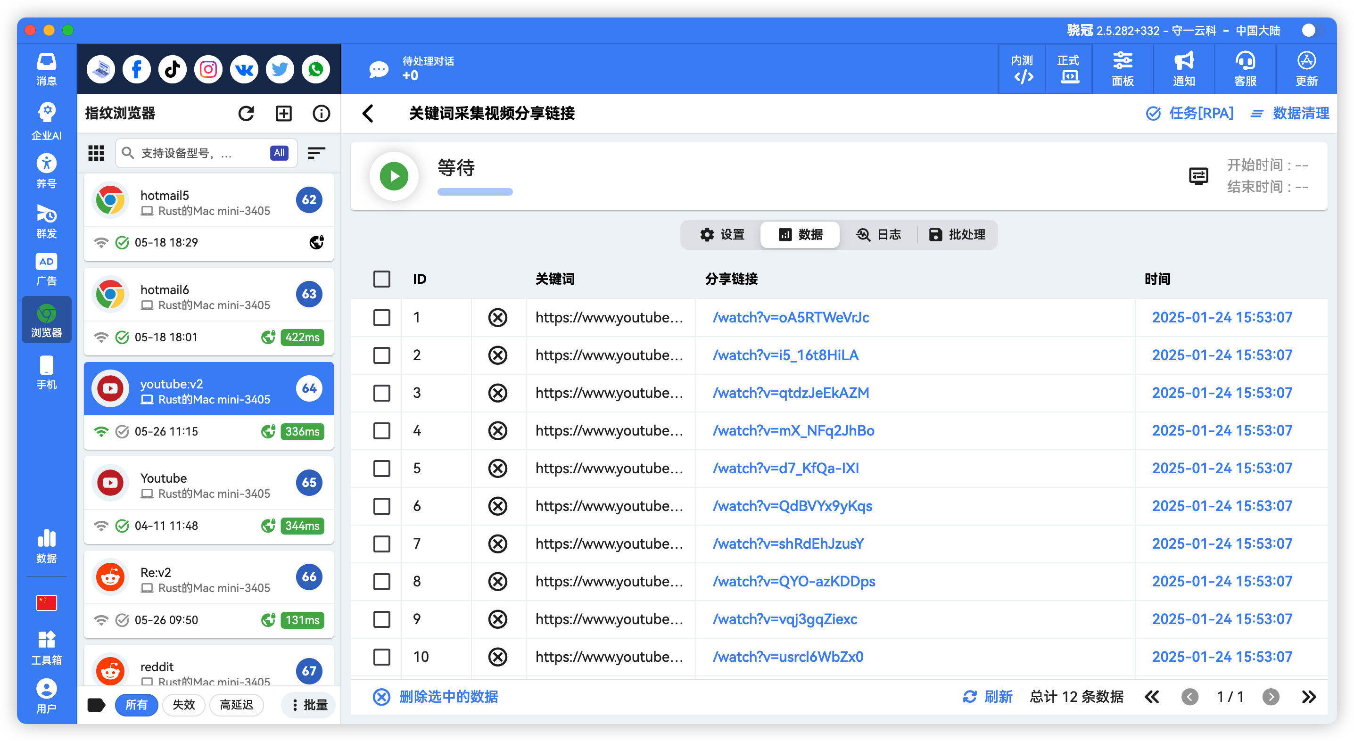Image resolution: width=1354 pixels, height=741 pixels.
Task: Click 删除选中的数据 to delete selected data
Action: [x=448, y=696]
